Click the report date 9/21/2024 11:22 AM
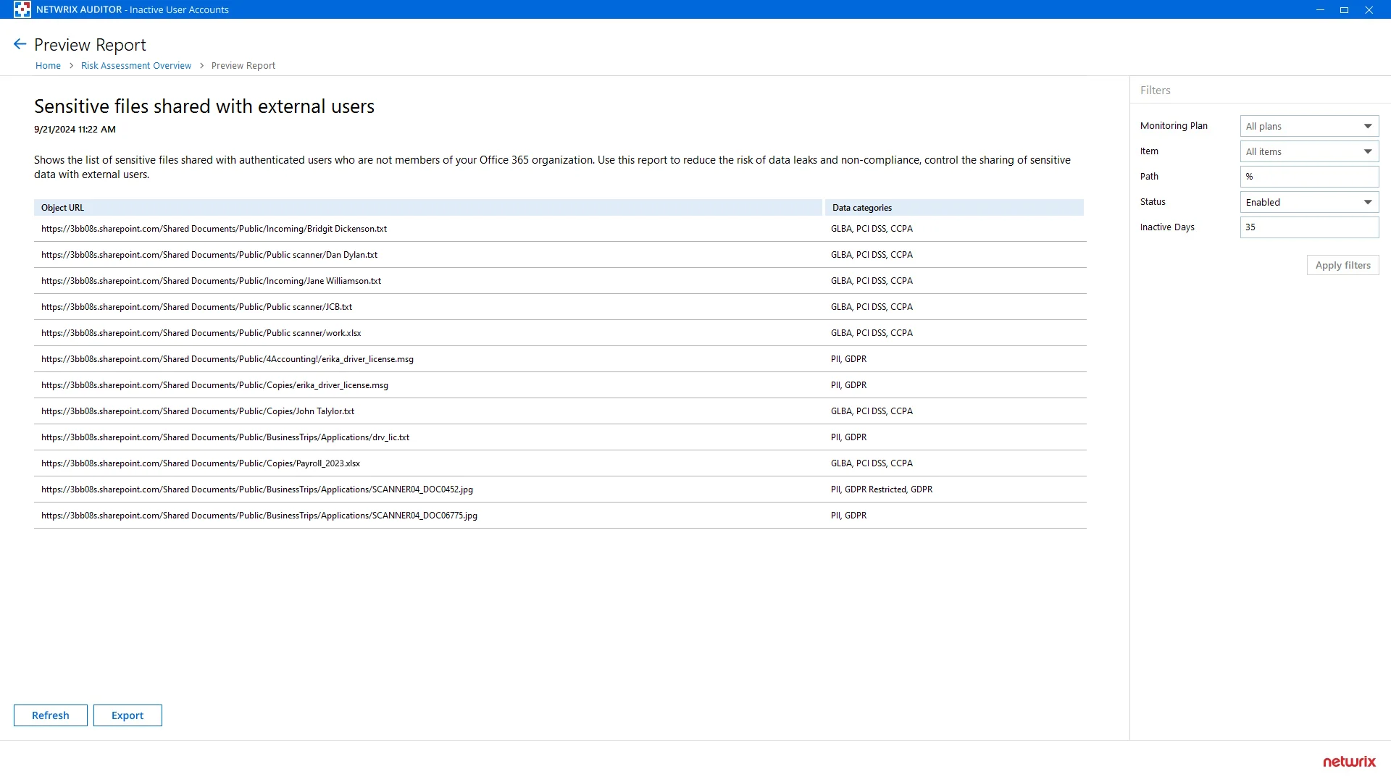1391x782 pixels. 75,130
